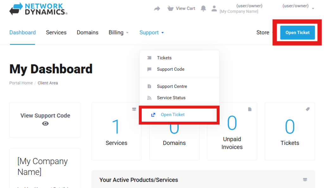Follow the Portal Home breadcrumb link
The image size is (324, 188).
pyautogui.click(x=21, y=83)
